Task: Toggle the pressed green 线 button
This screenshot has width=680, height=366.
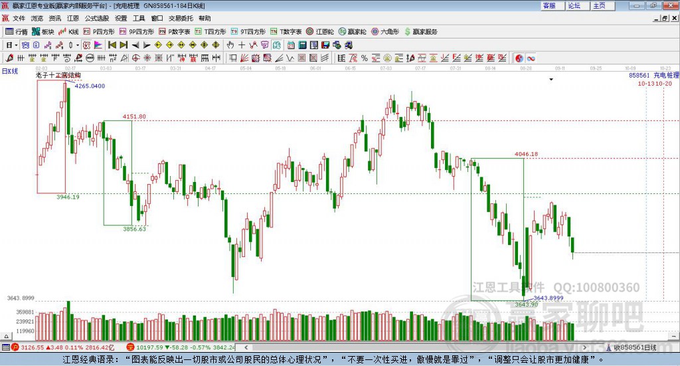Action: point(277,45)
